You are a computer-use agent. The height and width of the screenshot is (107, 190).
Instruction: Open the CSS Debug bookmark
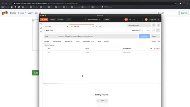point(107,7)
